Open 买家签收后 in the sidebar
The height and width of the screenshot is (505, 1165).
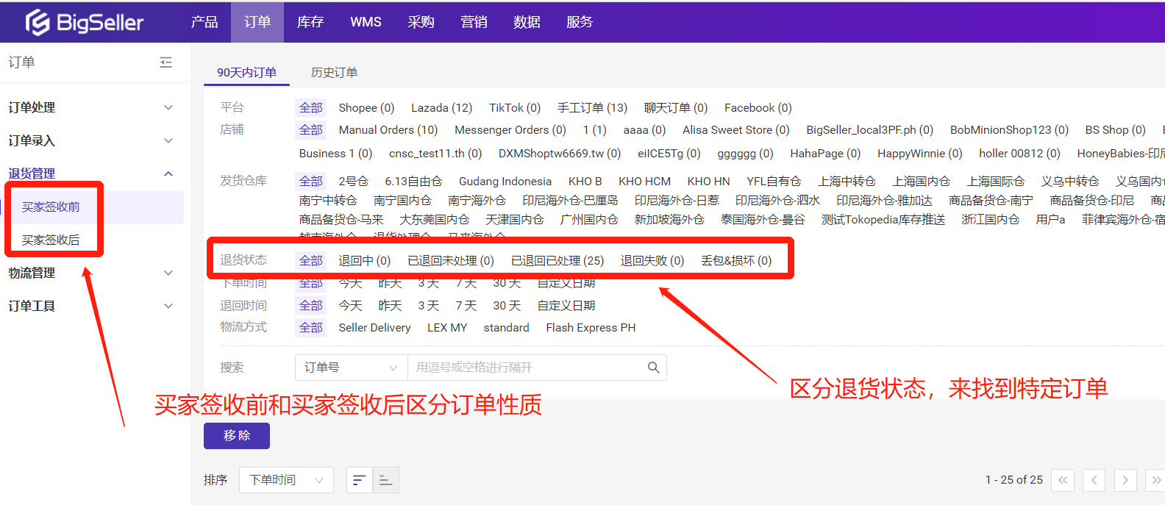click(51, 240)
